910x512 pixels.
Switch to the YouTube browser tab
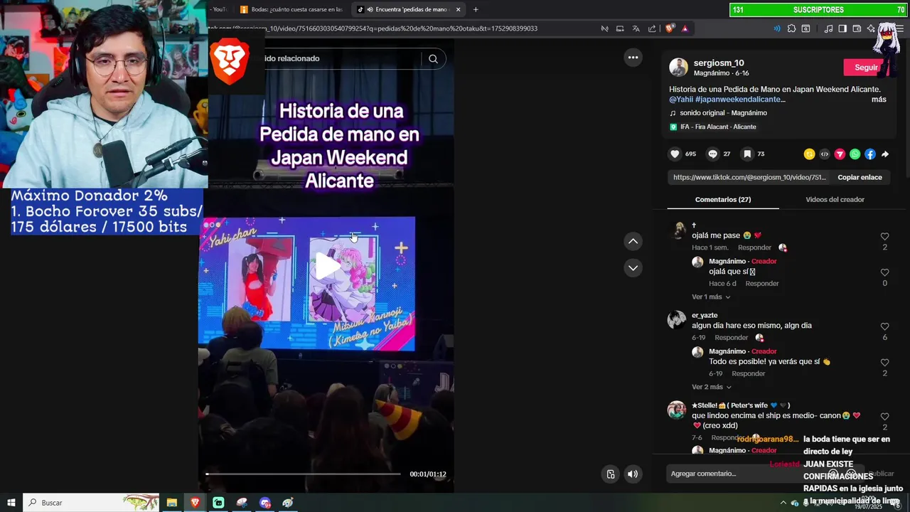click(x=219, y=9)
